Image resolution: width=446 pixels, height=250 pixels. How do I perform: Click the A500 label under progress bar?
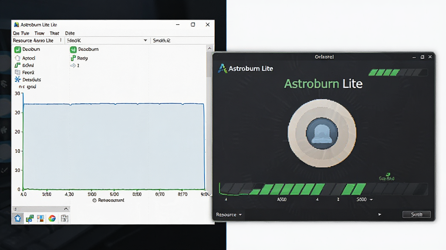(x=282, y=200)
